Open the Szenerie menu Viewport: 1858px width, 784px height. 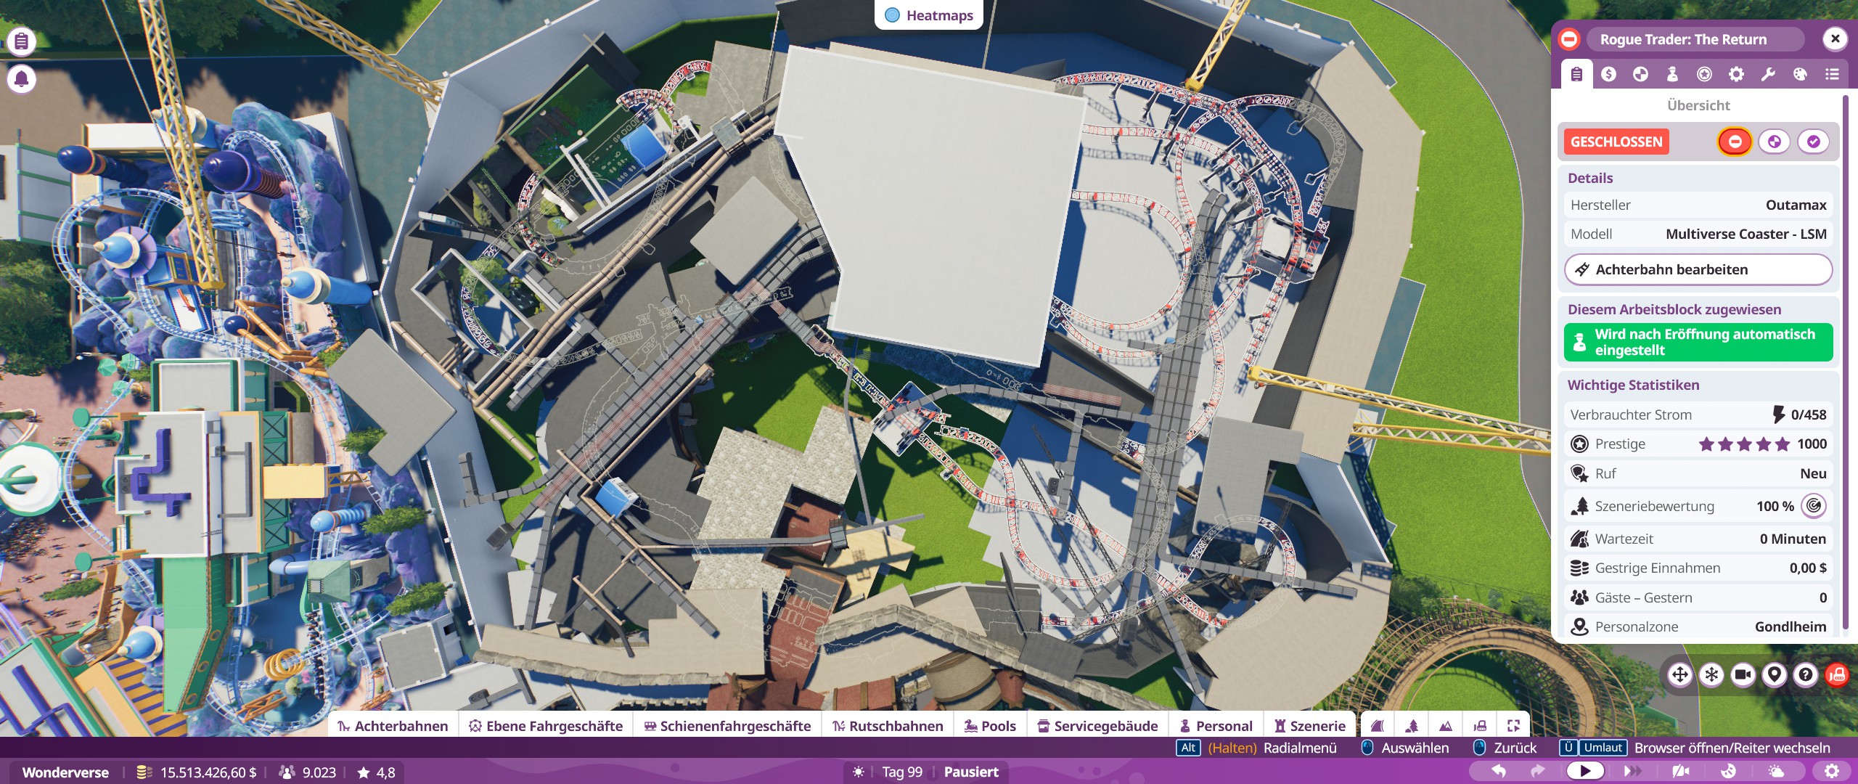(1310, 726)
